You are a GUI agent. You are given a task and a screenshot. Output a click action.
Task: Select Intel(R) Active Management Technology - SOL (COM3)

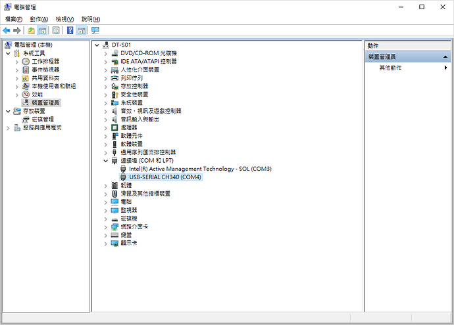200,169
